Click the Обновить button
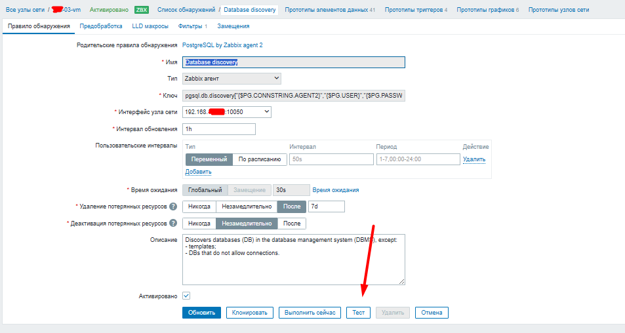 (202, 312)
